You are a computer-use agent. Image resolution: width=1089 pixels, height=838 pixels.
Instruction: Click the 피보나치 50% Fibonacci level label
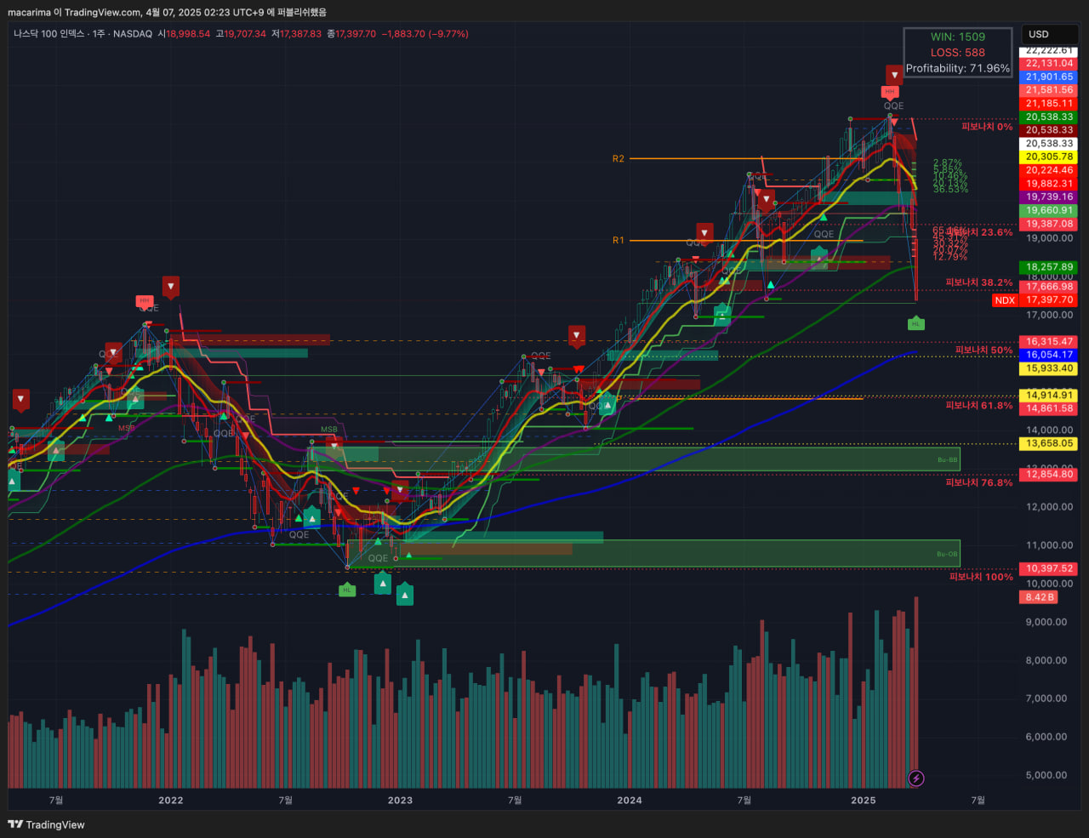[x=984, y=351]
